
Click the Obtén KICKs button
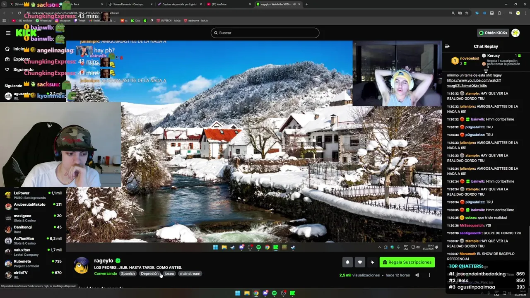click(x=493, y=33)
